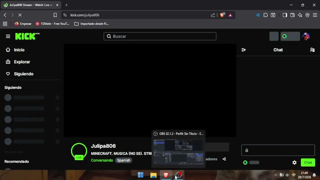Viewport: 320px width, 180px height.
Task: Show hidden system tray icons
Action: 276,175
